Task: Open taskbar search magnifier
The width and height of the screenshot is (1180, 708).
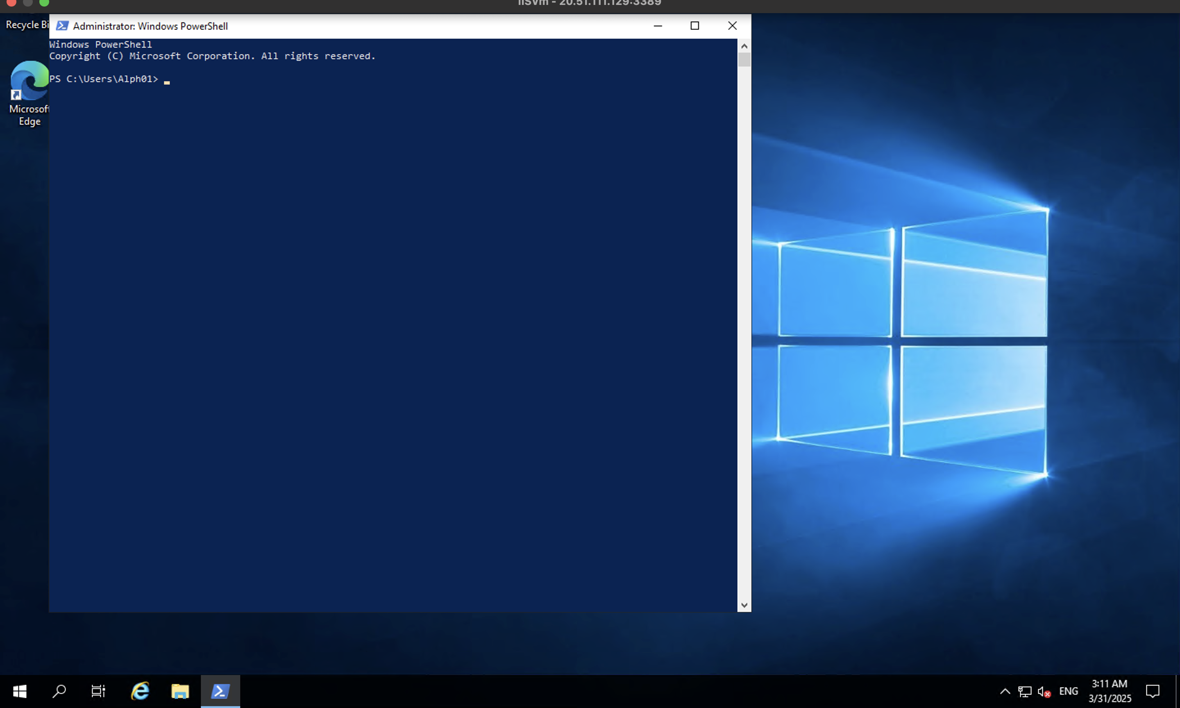Action: pyautogui.click(x=59, y=691)
